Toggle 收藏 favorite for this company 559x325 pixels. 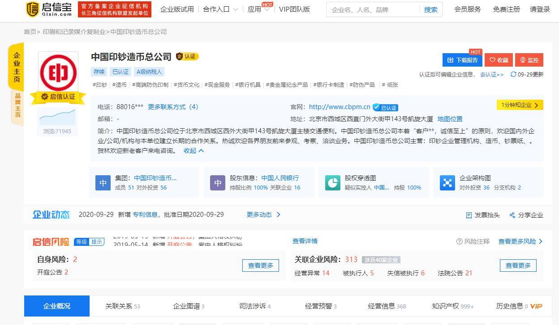point(499,60)
